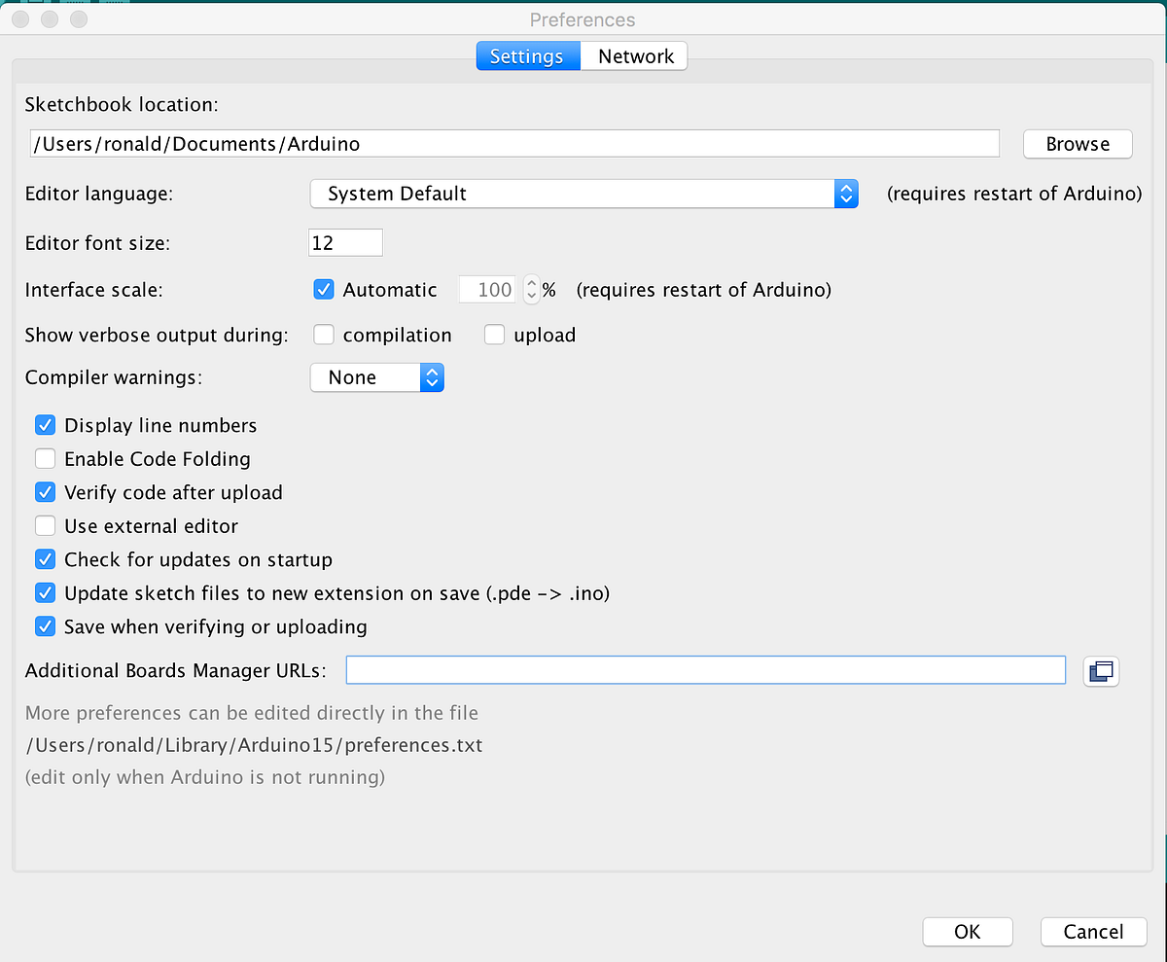
Task: Browse for a new sketchbook location
Action: click(1077, 143)
